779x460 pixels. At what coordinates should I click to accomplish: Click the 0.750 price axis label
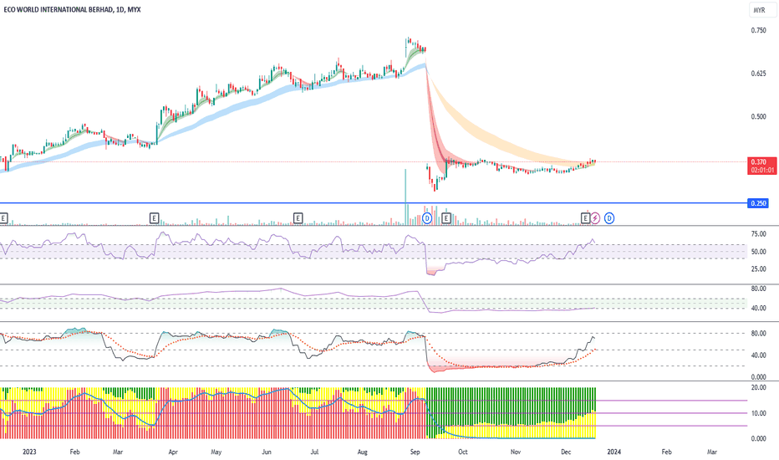click(x=758, y=30)
